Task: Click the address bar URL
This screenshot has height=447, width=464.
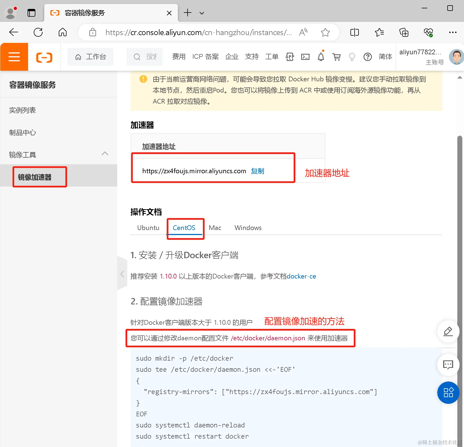Action: (x=198, y=33)
